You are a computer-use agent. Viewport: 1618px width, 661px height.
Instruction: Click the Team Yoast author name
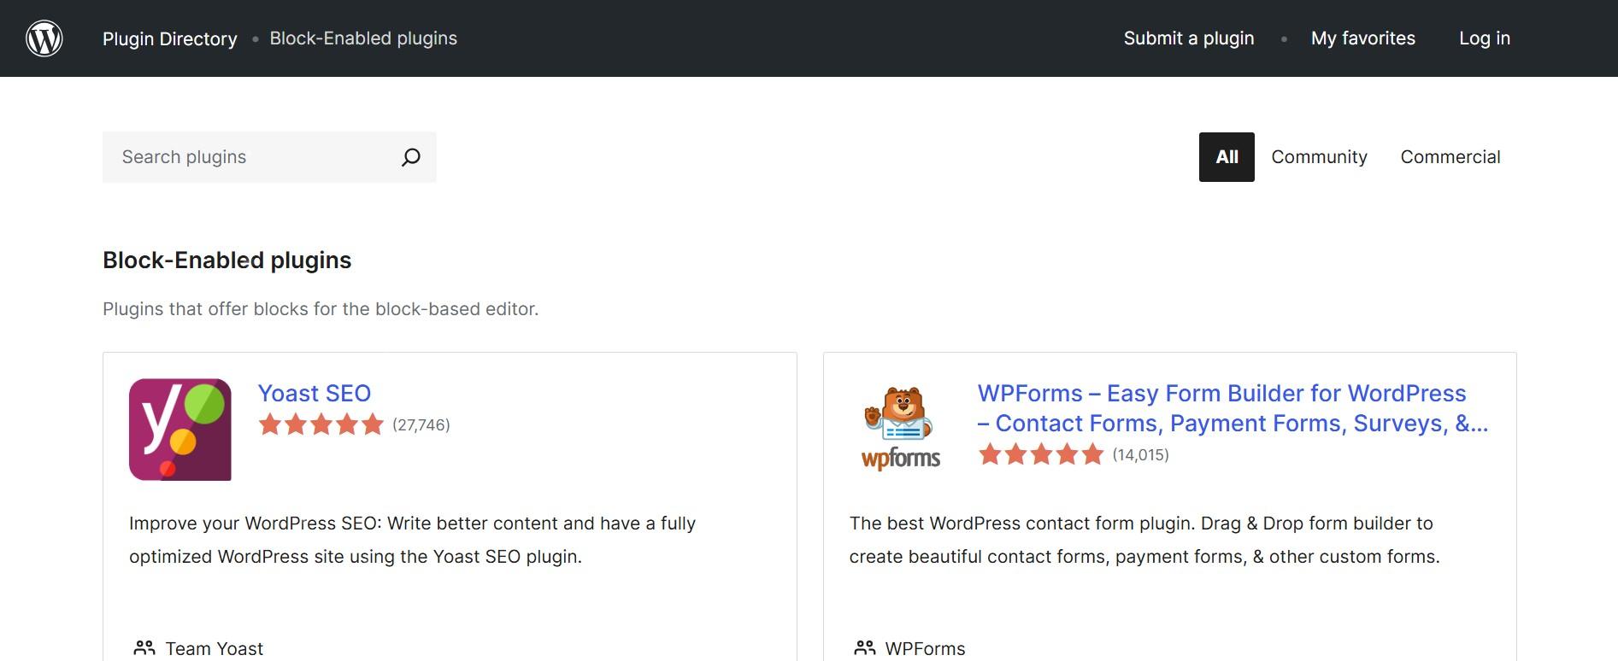tap(215, 649)
